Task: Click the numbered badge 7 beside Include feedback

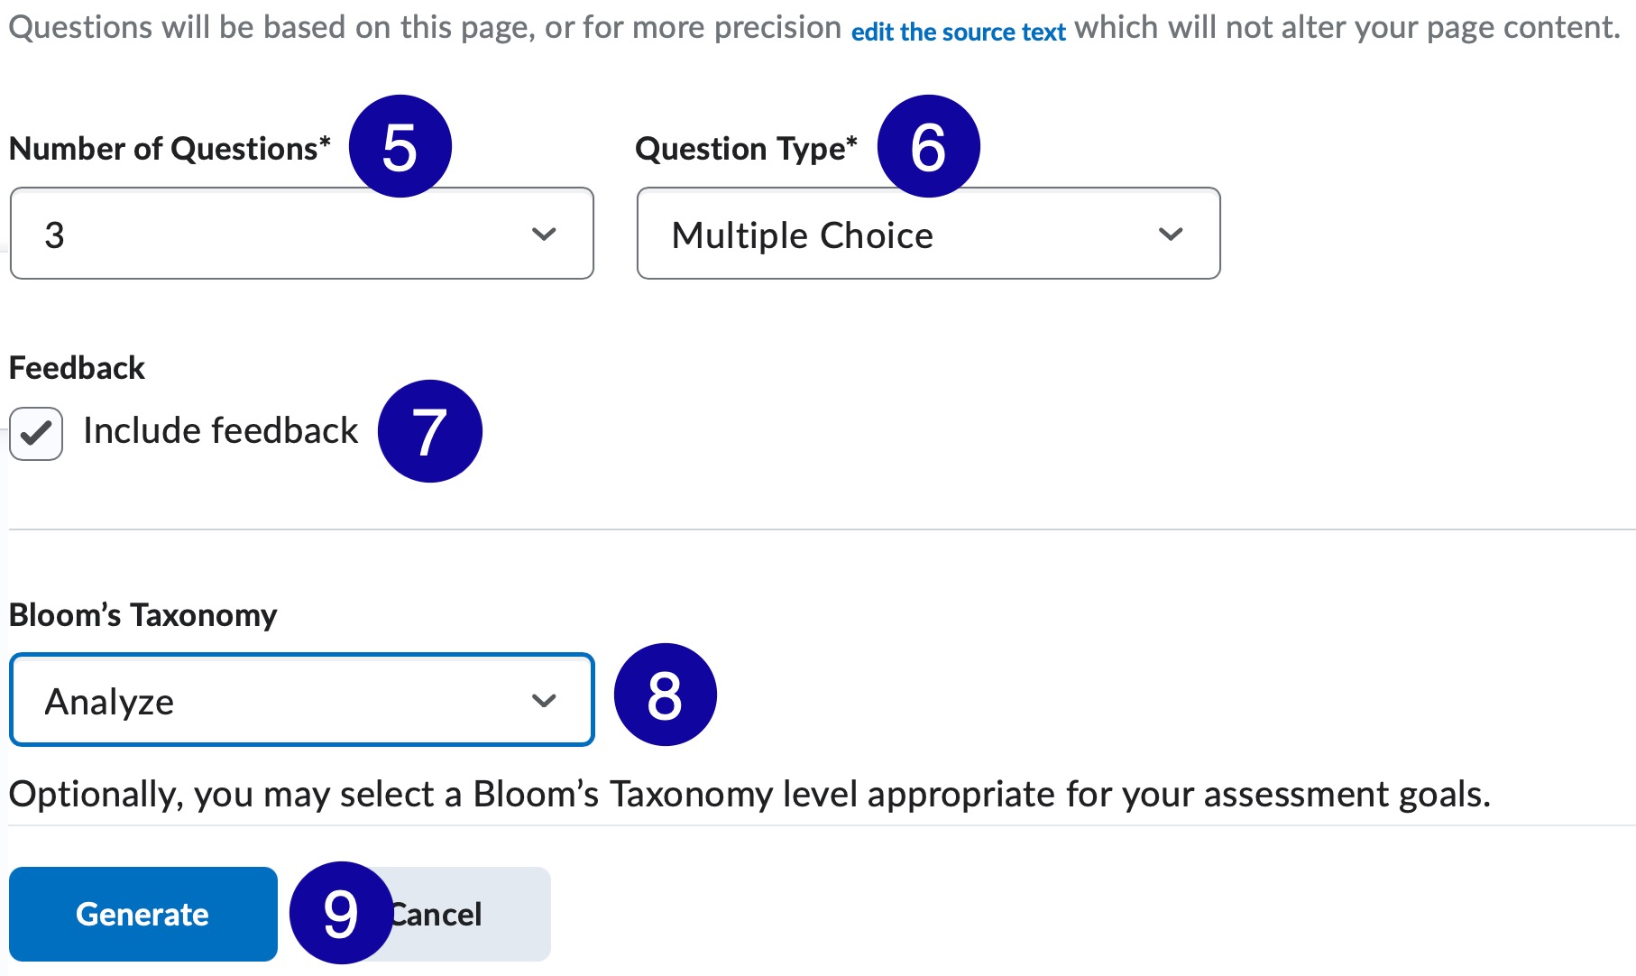Action: point(430,430)
